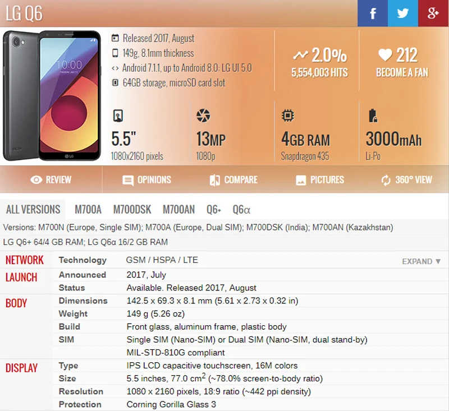This screenshot has width=449, height=411.
Task: Switch to the M700A version tab
Action: [x=88, y=209]
